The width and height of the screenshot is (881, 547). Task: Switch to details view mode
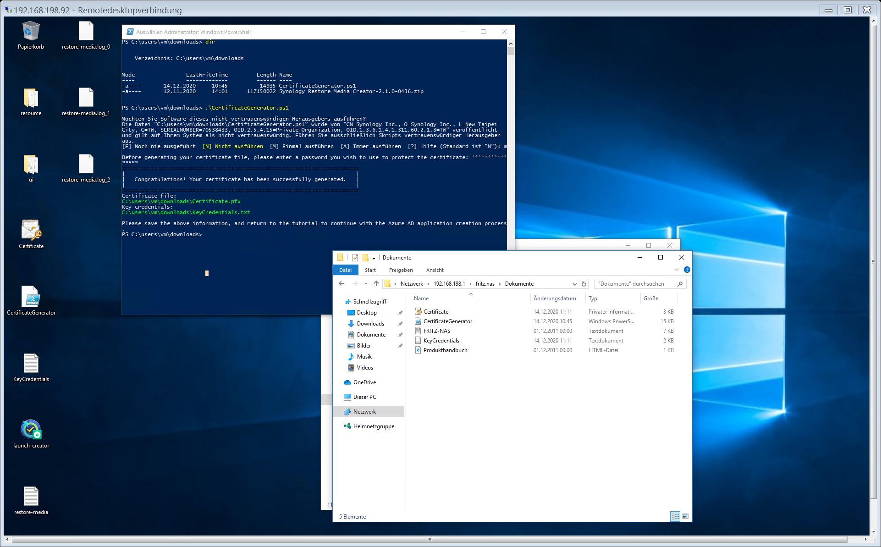coord(675,516)
